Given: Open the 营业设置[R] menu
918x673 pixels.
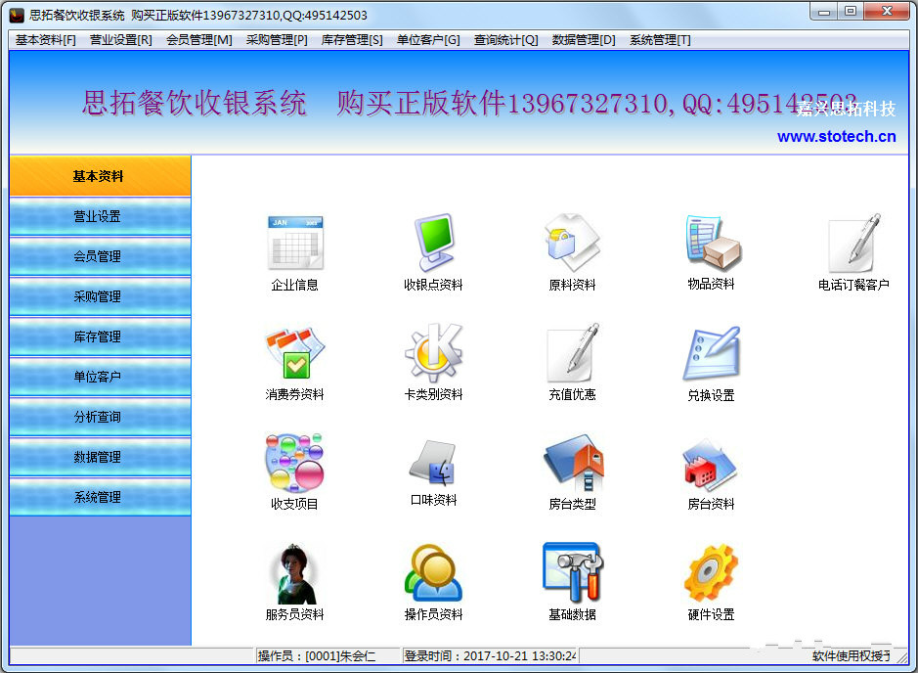Looking at the screenshot, I should click(x=120, y=40).
